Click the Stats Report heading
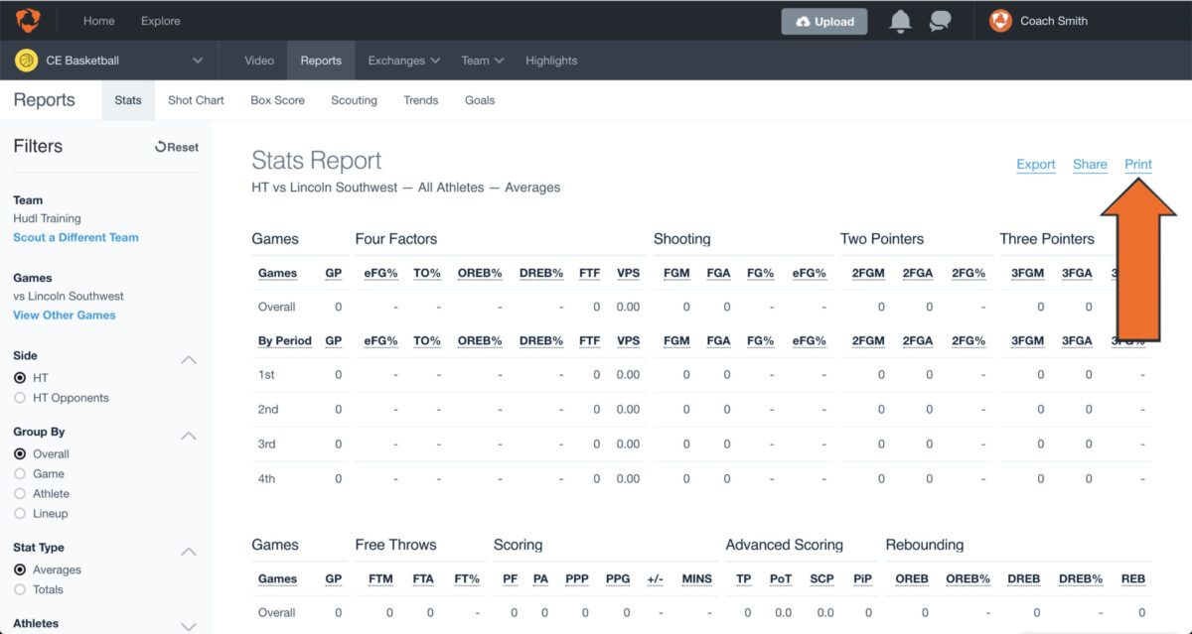This screenshot has height=634, width=1192. (317, 161)
